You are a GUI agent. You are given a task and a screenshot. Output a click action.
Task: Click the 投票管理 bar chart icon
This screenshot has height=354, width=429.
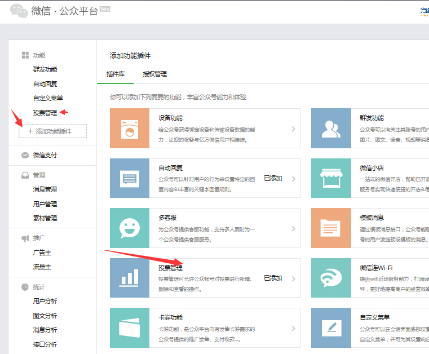(130, 278)
